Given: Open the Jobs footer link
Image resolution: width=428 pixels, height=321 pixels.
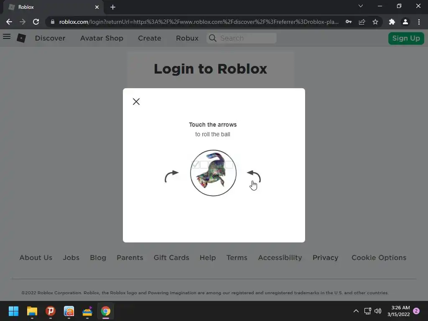Looking at the screenshot, I should (71, 257).
